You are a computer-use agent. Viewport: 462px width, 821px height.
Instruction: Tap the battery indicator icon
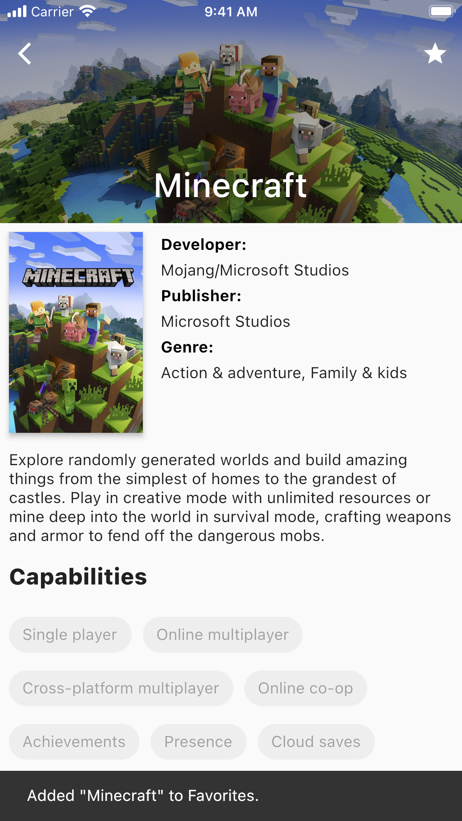pos(442,12)
